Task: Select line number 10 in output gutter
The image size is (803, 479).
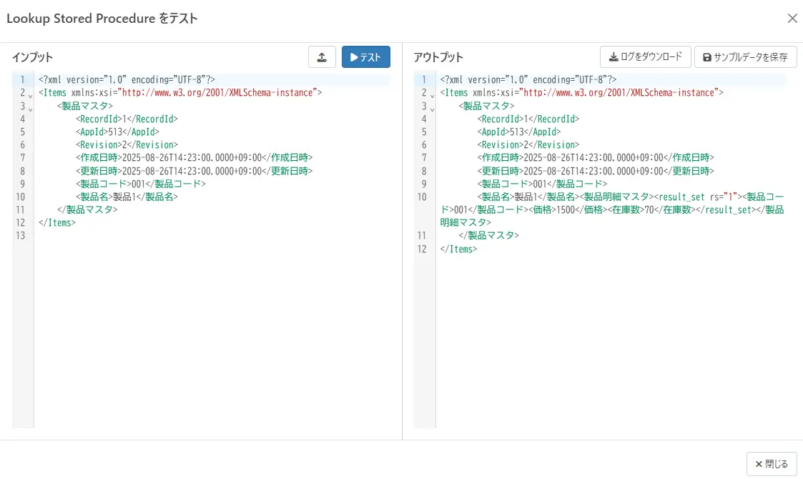Action: (422, 197)
